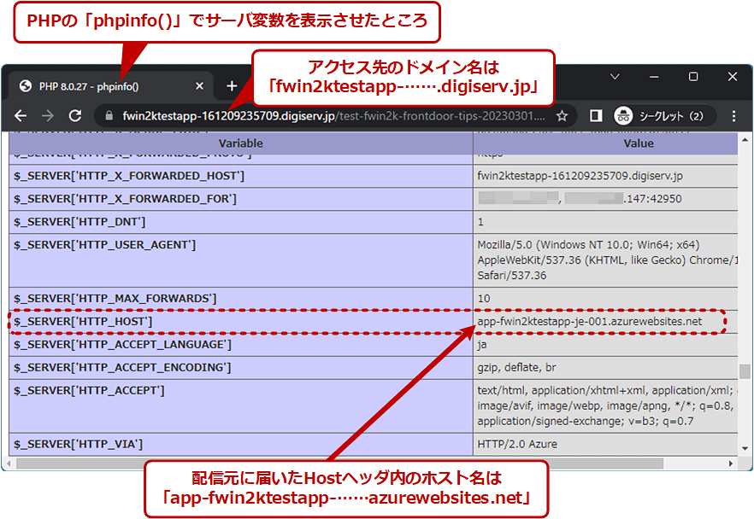Navigate back to the previous page

[21, 112]
